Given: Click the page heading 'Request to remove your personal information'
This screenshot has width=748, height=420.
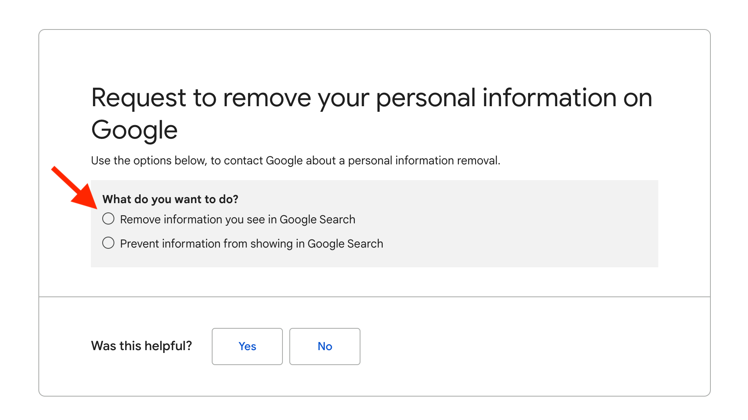Looking at the screenshot, I should point(371,98).
